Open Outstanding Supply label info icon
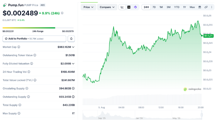Viewport: 217px width, 122px height. coord(28,97)
